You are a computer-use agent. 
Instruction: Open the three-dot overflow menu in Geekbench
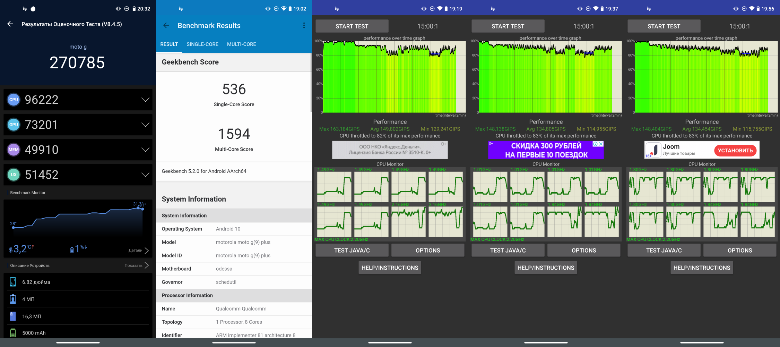[304, 25]
